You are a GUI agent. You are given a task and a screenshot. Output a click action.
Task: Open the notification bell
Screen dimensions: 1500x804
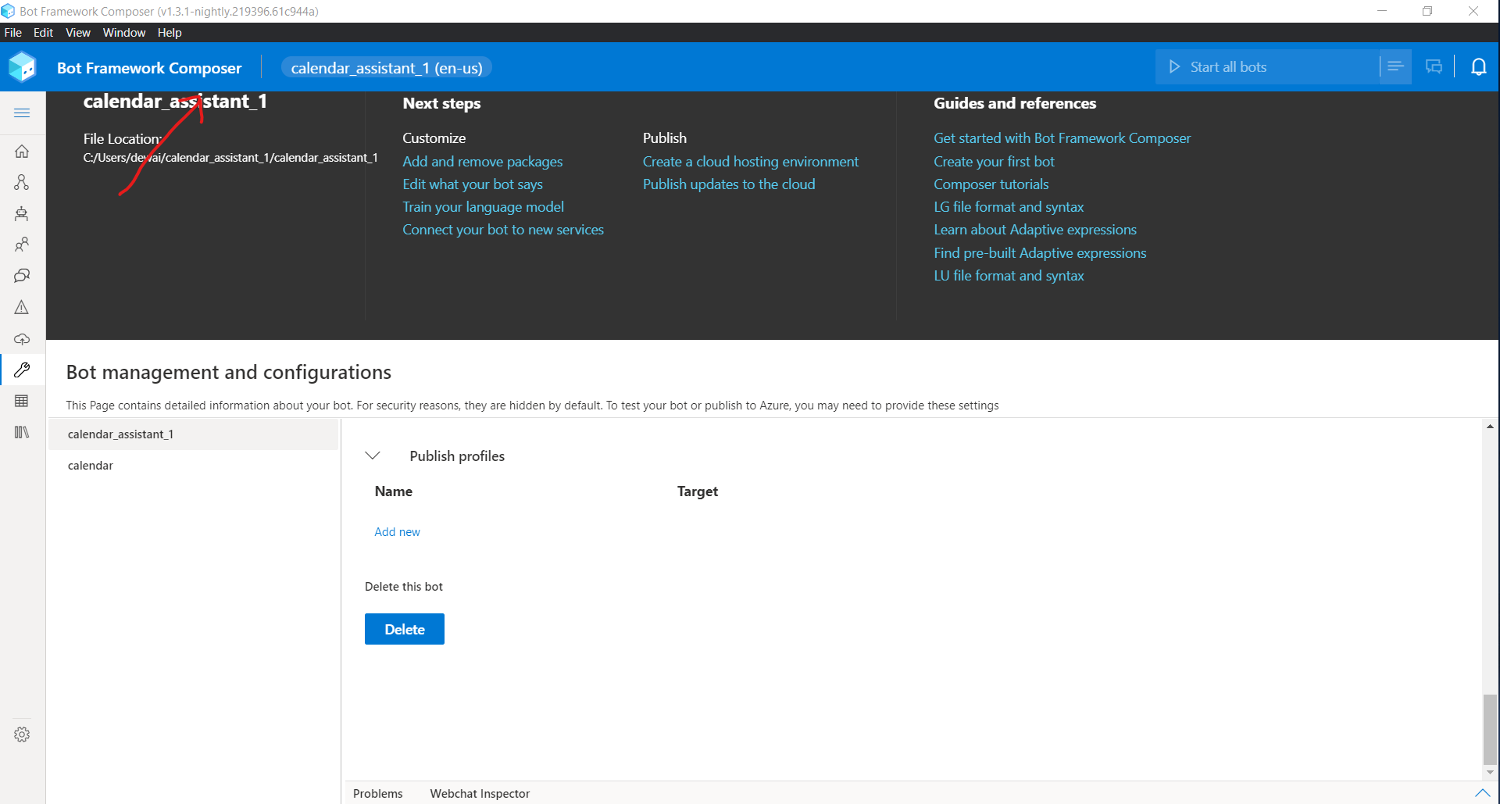[1480, 66]
